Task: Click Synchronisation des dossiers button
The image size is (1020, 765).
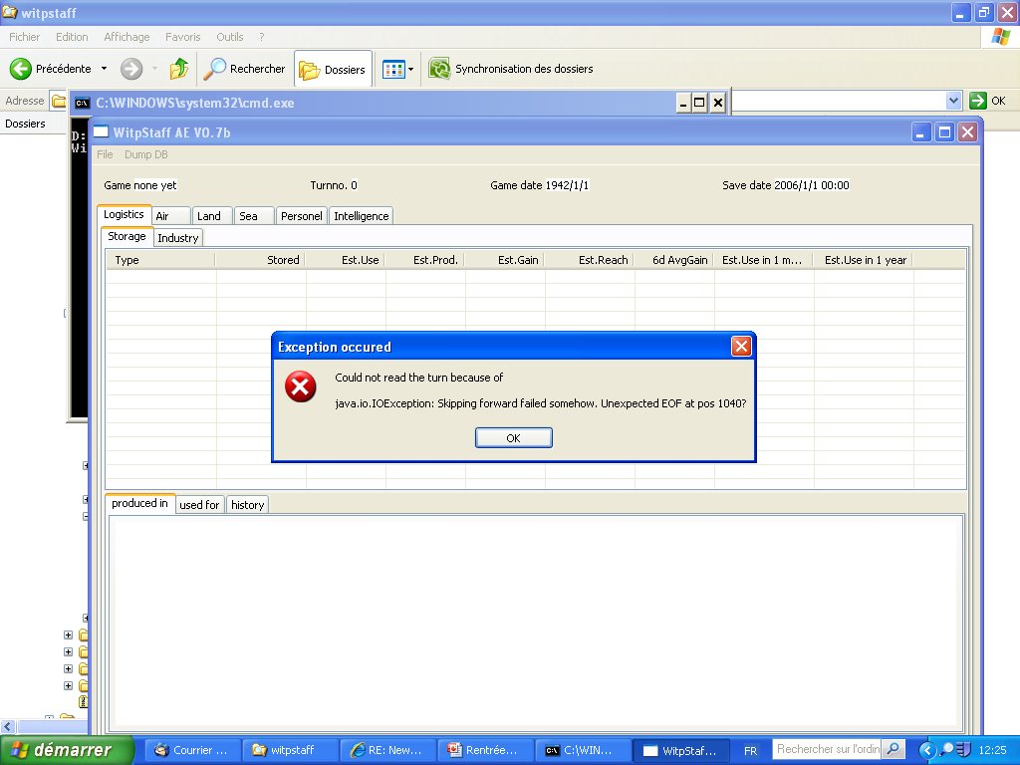Action: 511,69
